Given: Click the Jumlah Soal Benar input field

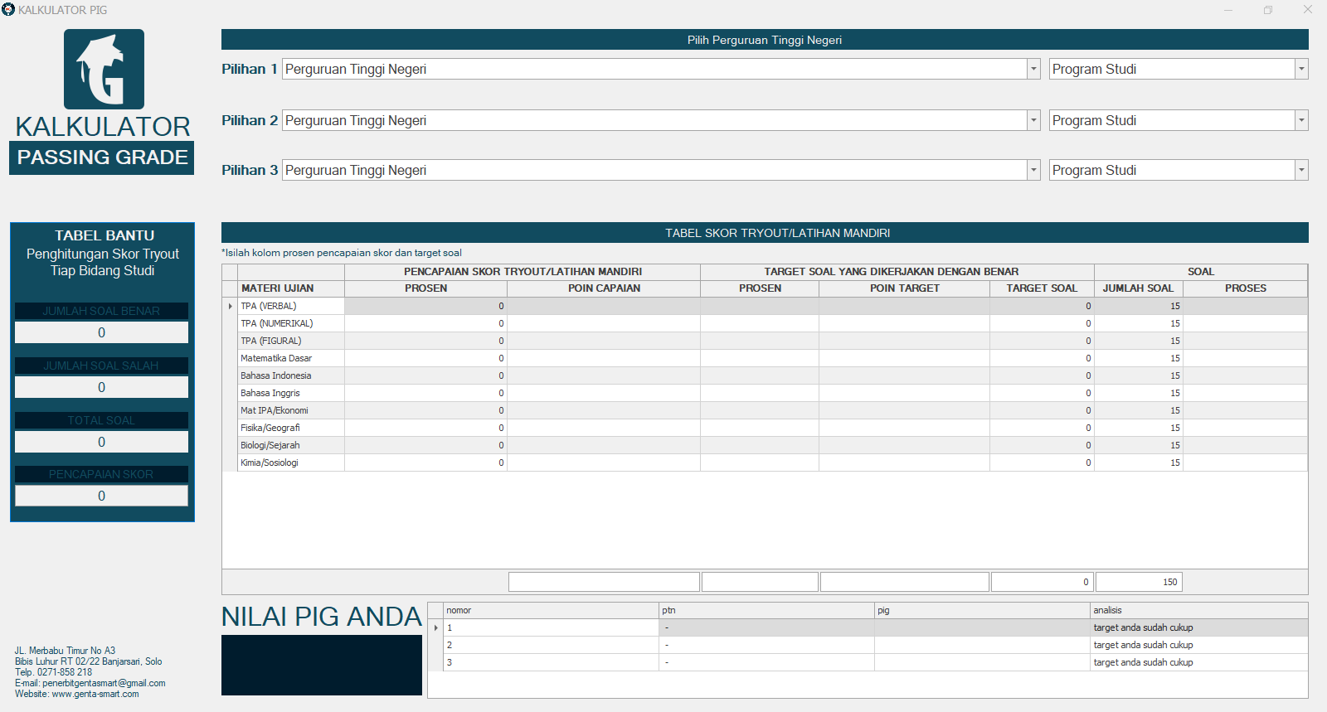Looking at the screenshot, I should tap(101, 332).
